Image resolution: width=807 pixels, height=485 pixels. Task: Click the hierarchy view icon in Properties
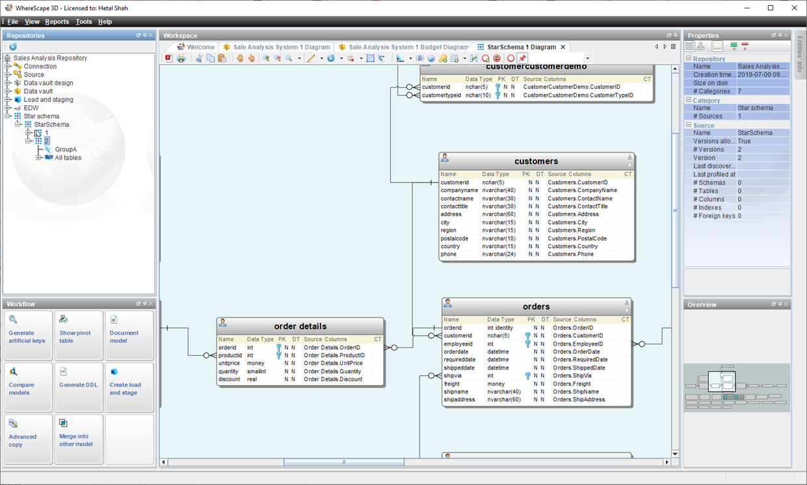[x=701, y=47]
